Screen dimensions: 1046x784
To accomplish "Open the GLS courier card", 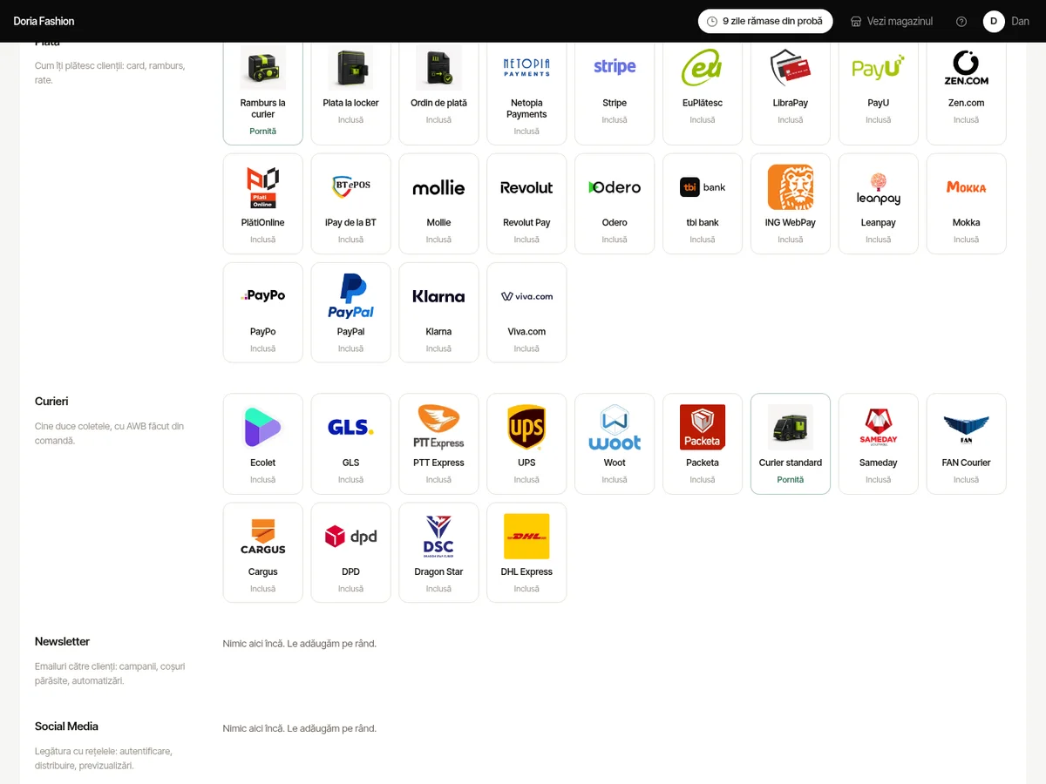I will pyautogui.click(x=351, y=444).
